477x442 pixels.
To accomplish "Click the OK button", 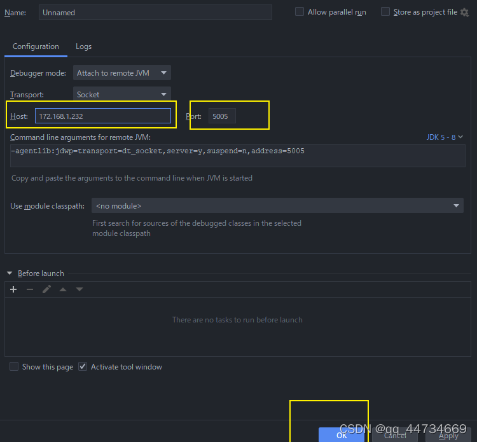I will pyautogui.click(x=342, y=435).
